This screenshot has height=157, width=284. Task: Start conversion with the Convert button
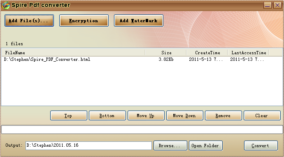pyautogui.click(x=261, y=145)
